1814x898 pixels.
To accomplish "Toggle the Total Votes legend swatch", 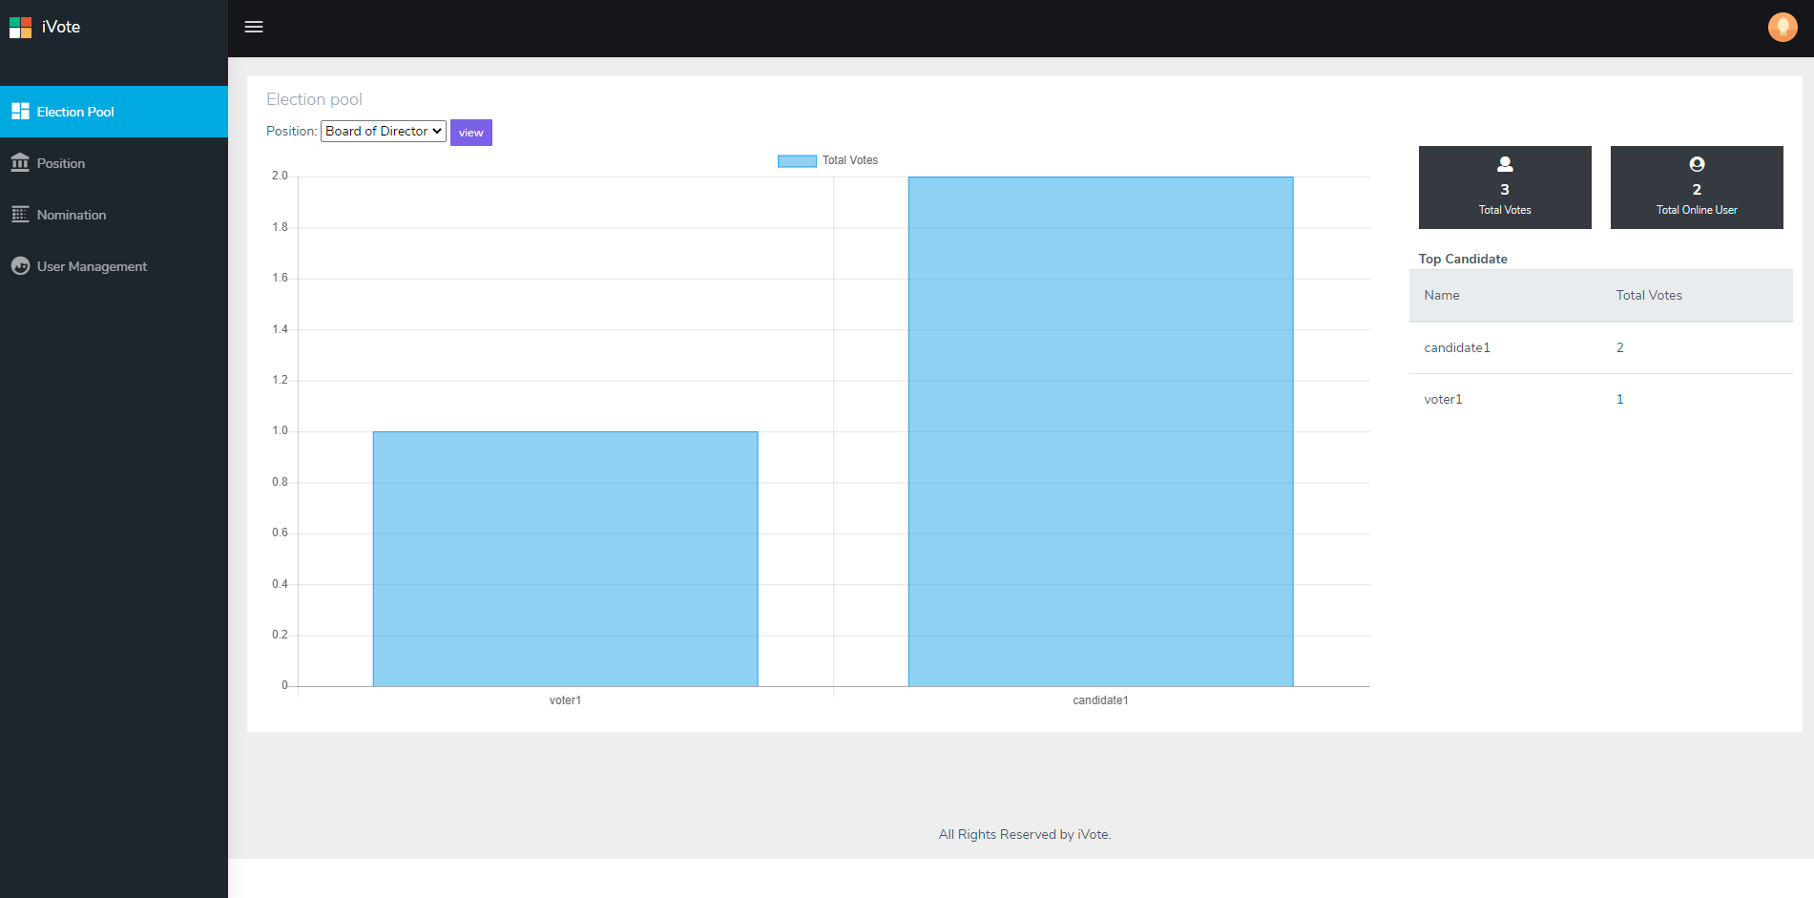I will click(797, 161).
